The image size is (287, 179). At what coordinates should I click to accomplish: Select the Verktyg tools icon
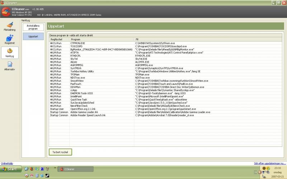10,53
